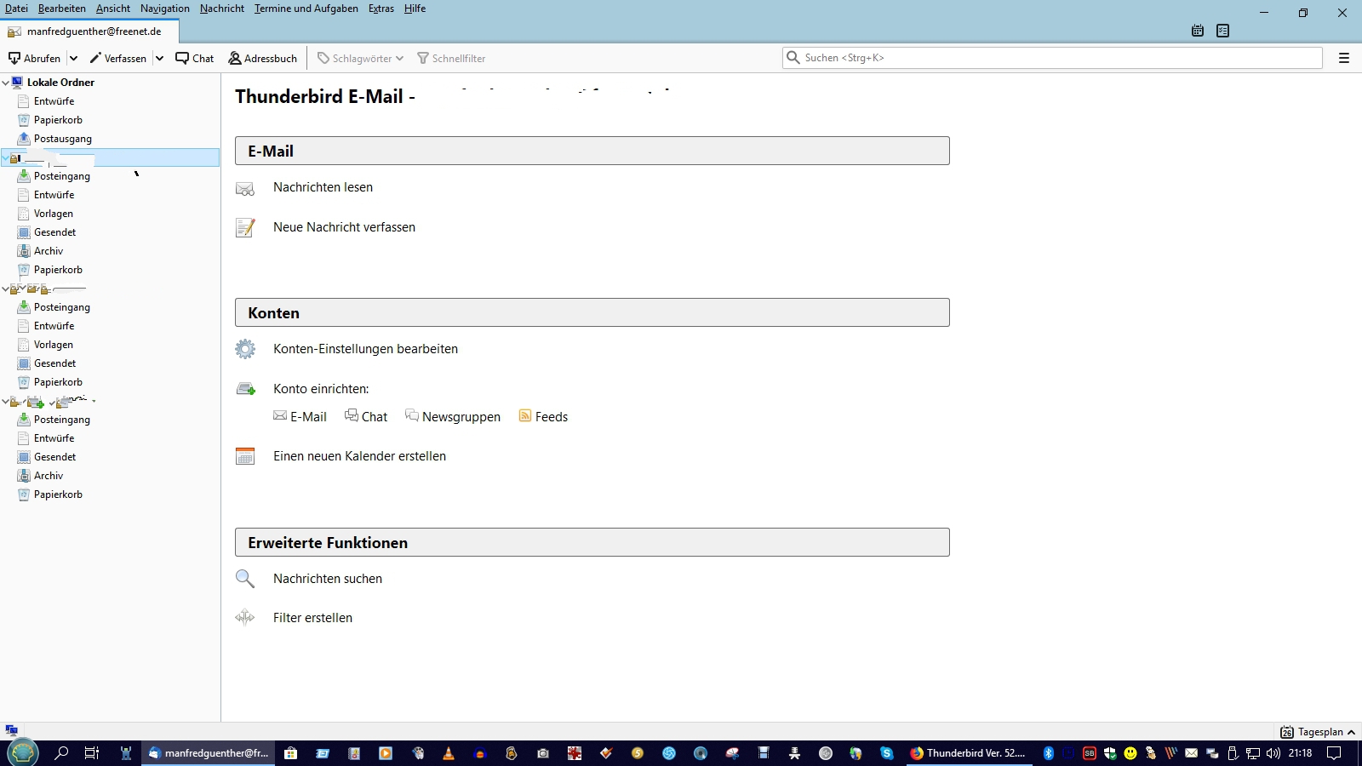Click the Suchen search field

pos(1052,58)
